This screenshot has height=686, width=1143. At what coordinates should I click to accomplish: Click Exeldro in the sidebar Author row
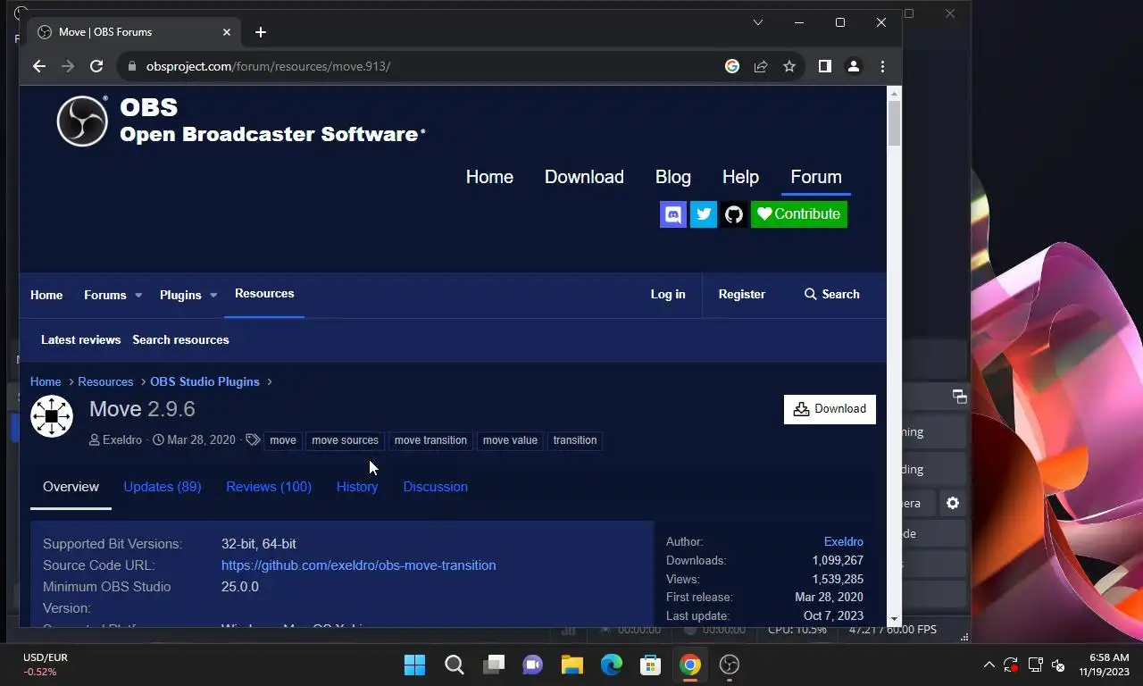(844, 541)
